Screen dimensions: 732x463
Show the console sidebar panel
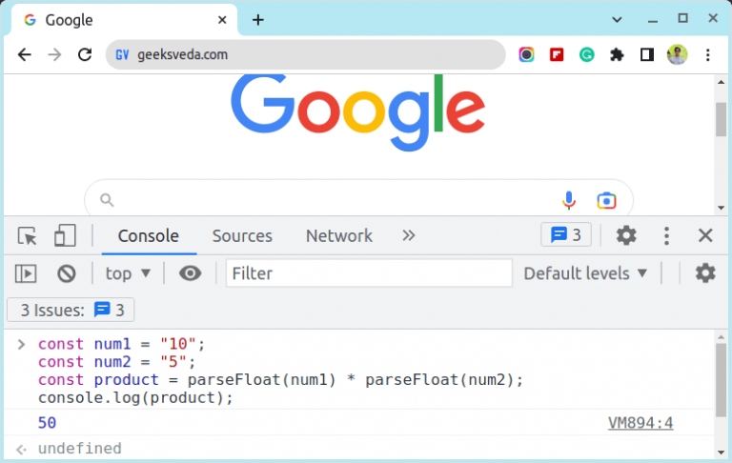coord(26,273)
